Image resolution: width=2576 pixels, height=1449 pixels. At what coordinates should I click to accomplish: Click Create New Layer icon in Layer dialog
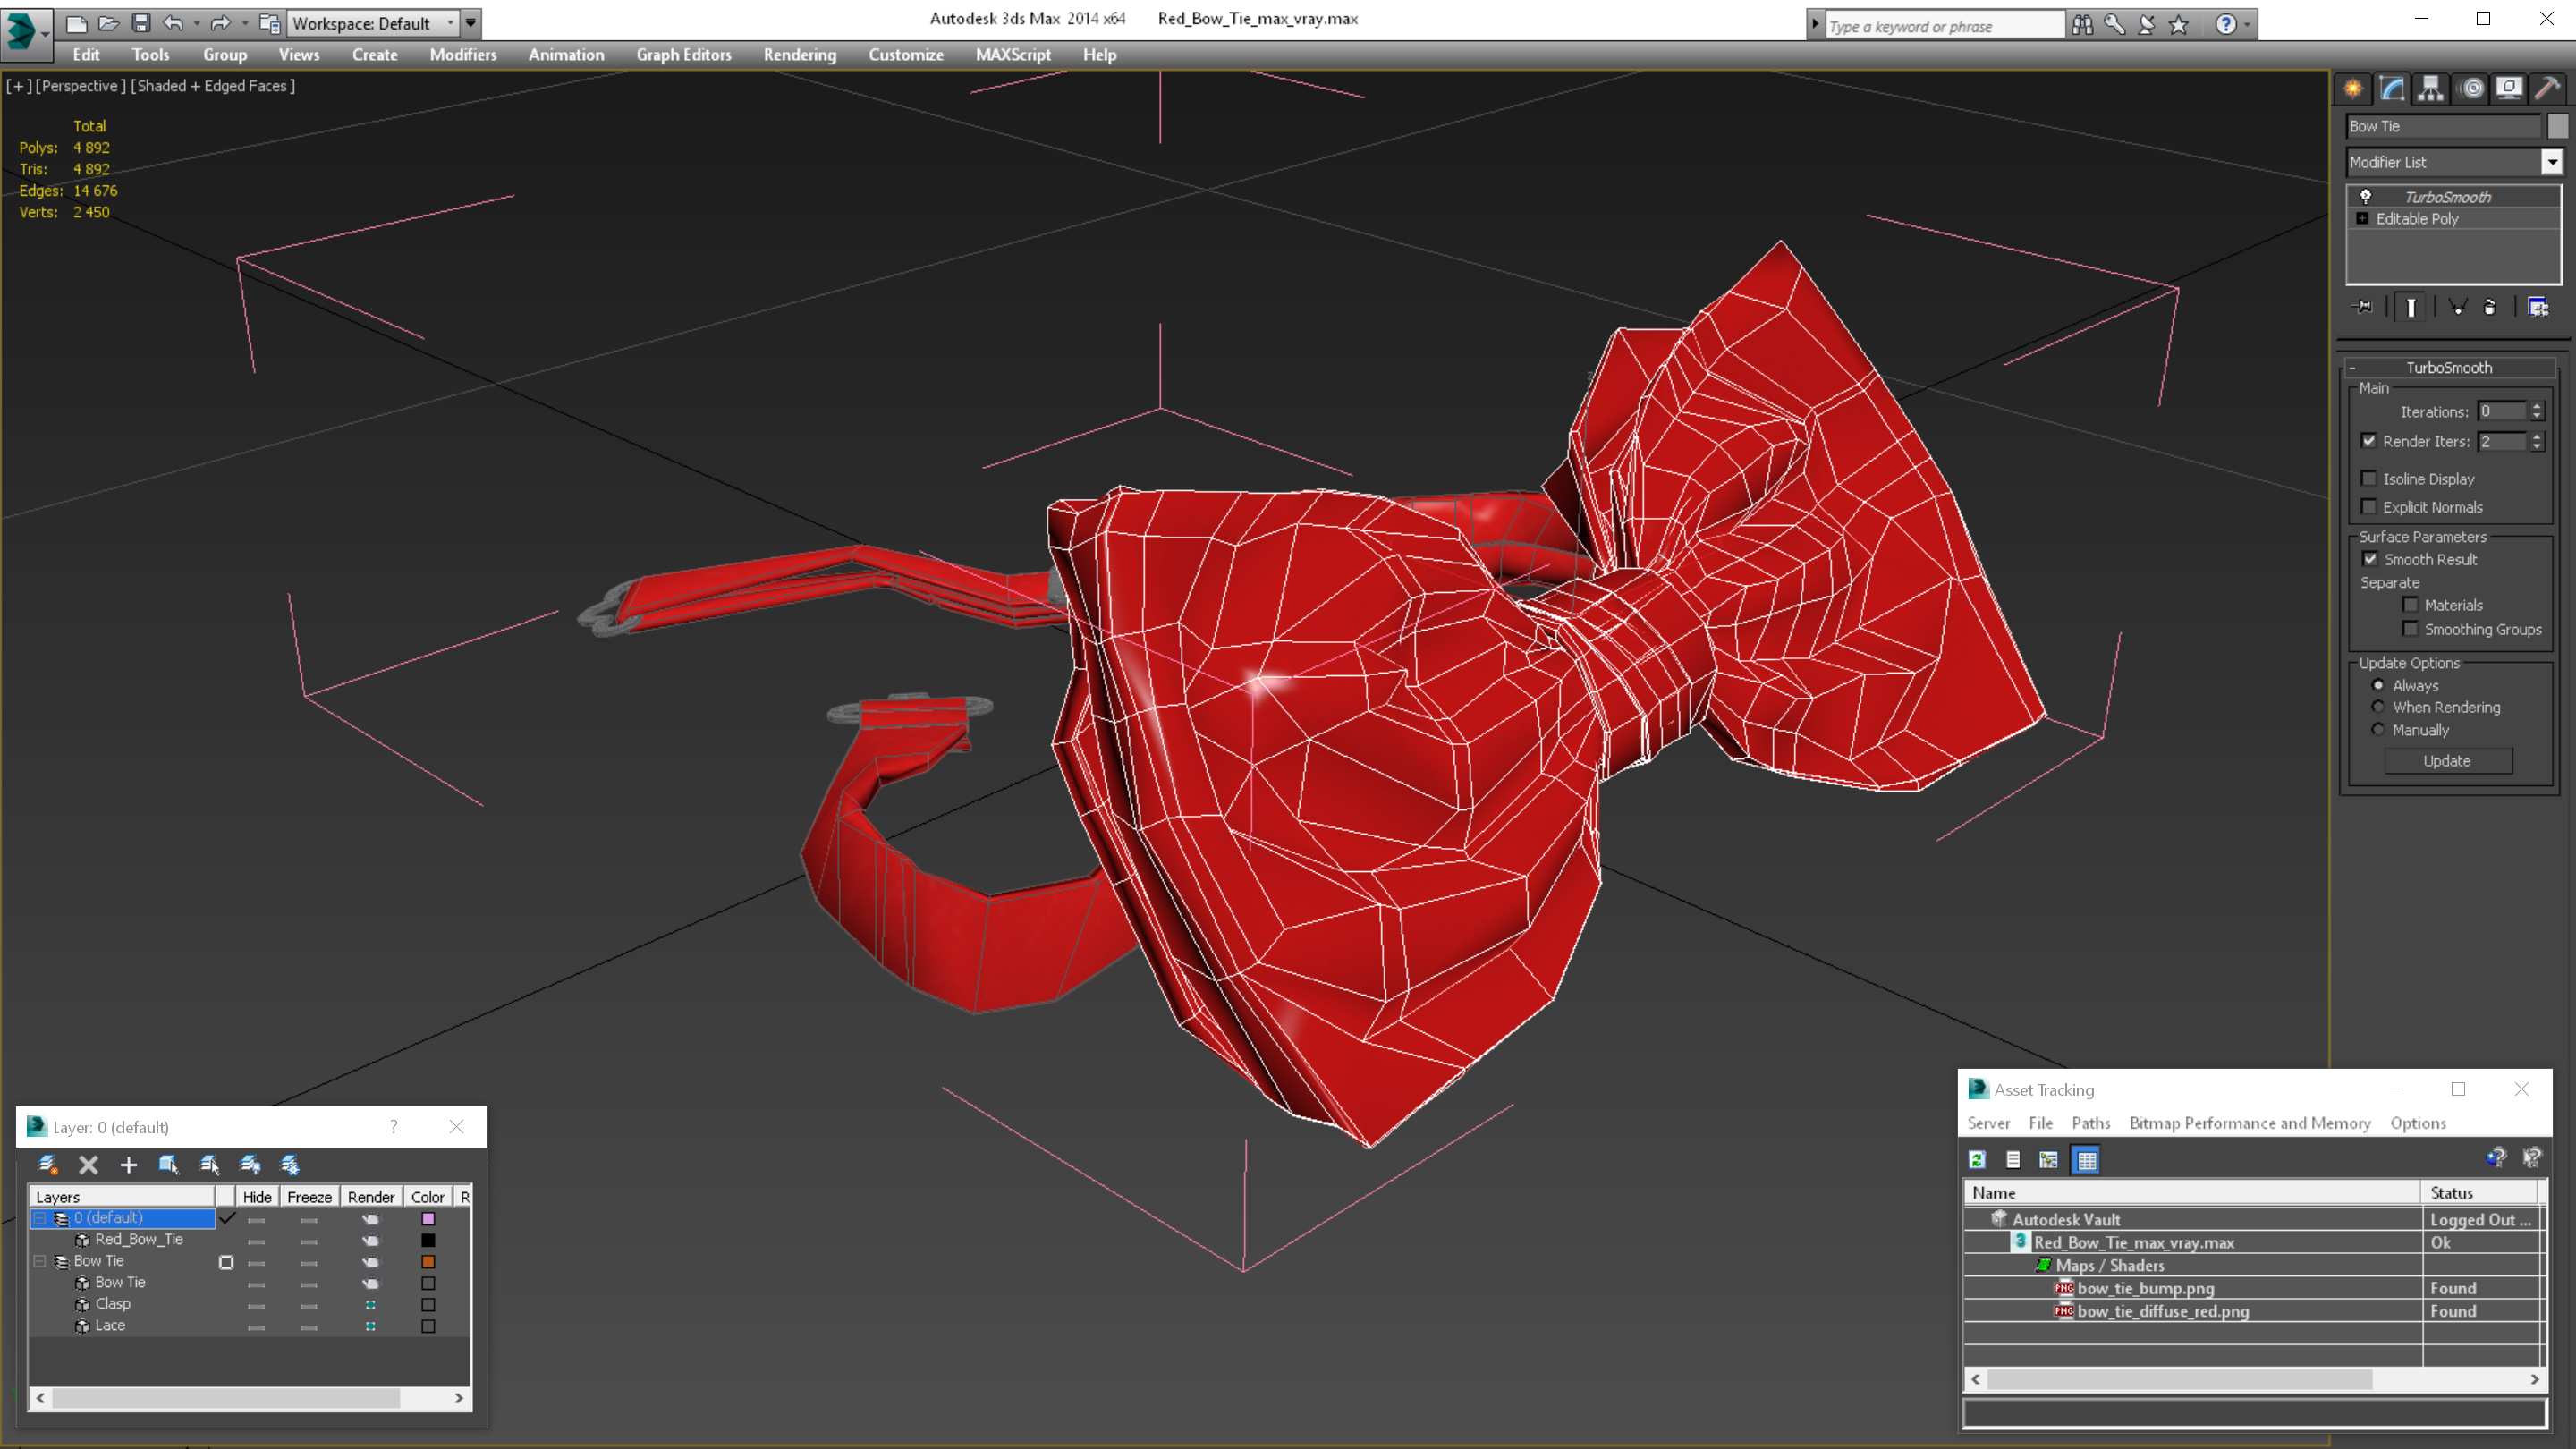pyautogui.click(x=47, y=1164)
